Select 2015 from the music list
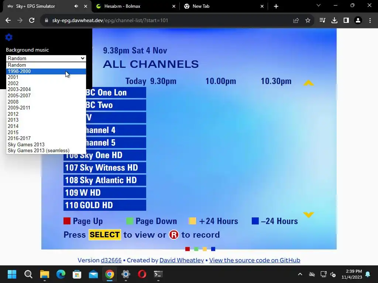The width and height of the screenshot is (378, 283). click(46, 132)
